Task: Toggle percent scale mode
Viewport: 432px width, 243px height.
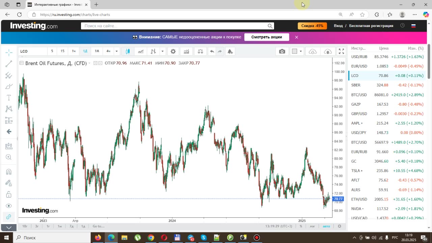Action: click(301, 226)
